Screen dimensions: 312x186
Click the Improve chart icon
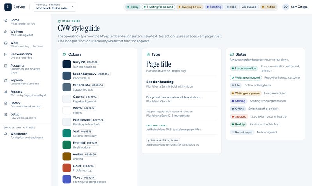coord(6,81)
